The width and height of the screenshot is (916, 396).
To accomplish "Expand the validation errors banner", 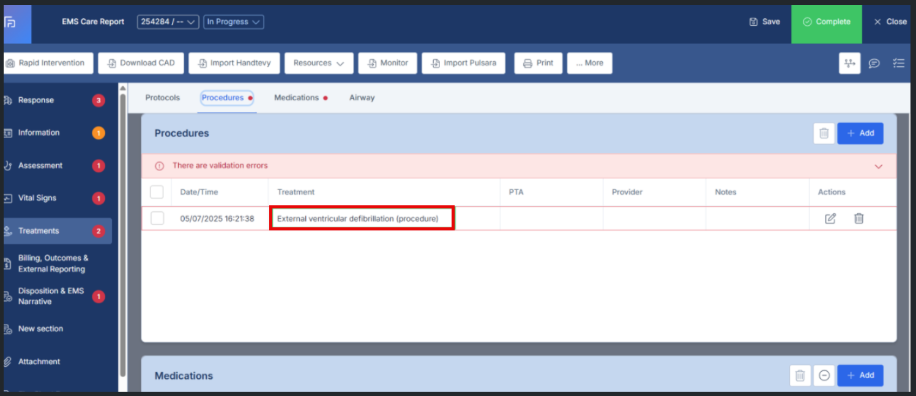I will tap(879, 166).
